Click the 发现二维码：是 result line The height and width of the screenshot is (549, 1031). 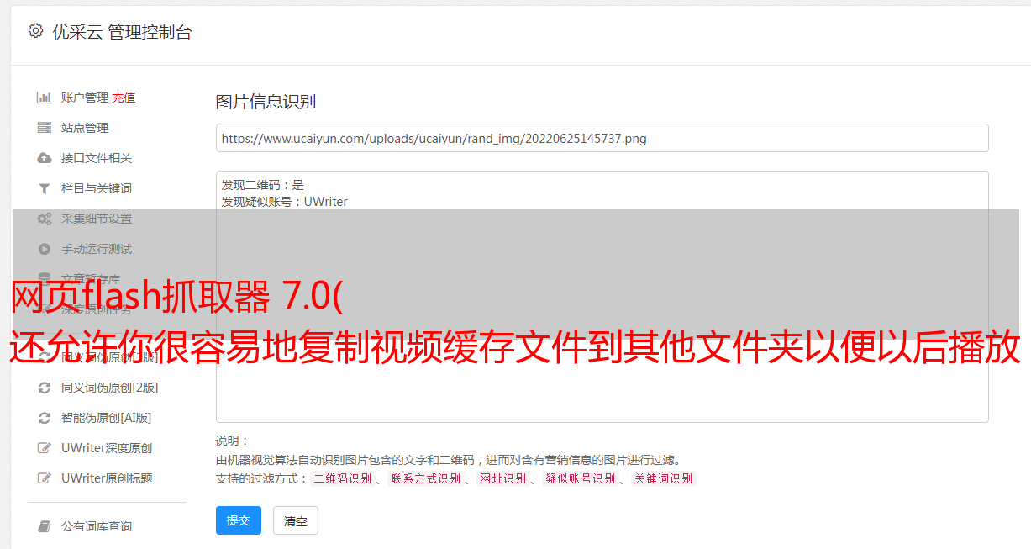click(262, 185)
